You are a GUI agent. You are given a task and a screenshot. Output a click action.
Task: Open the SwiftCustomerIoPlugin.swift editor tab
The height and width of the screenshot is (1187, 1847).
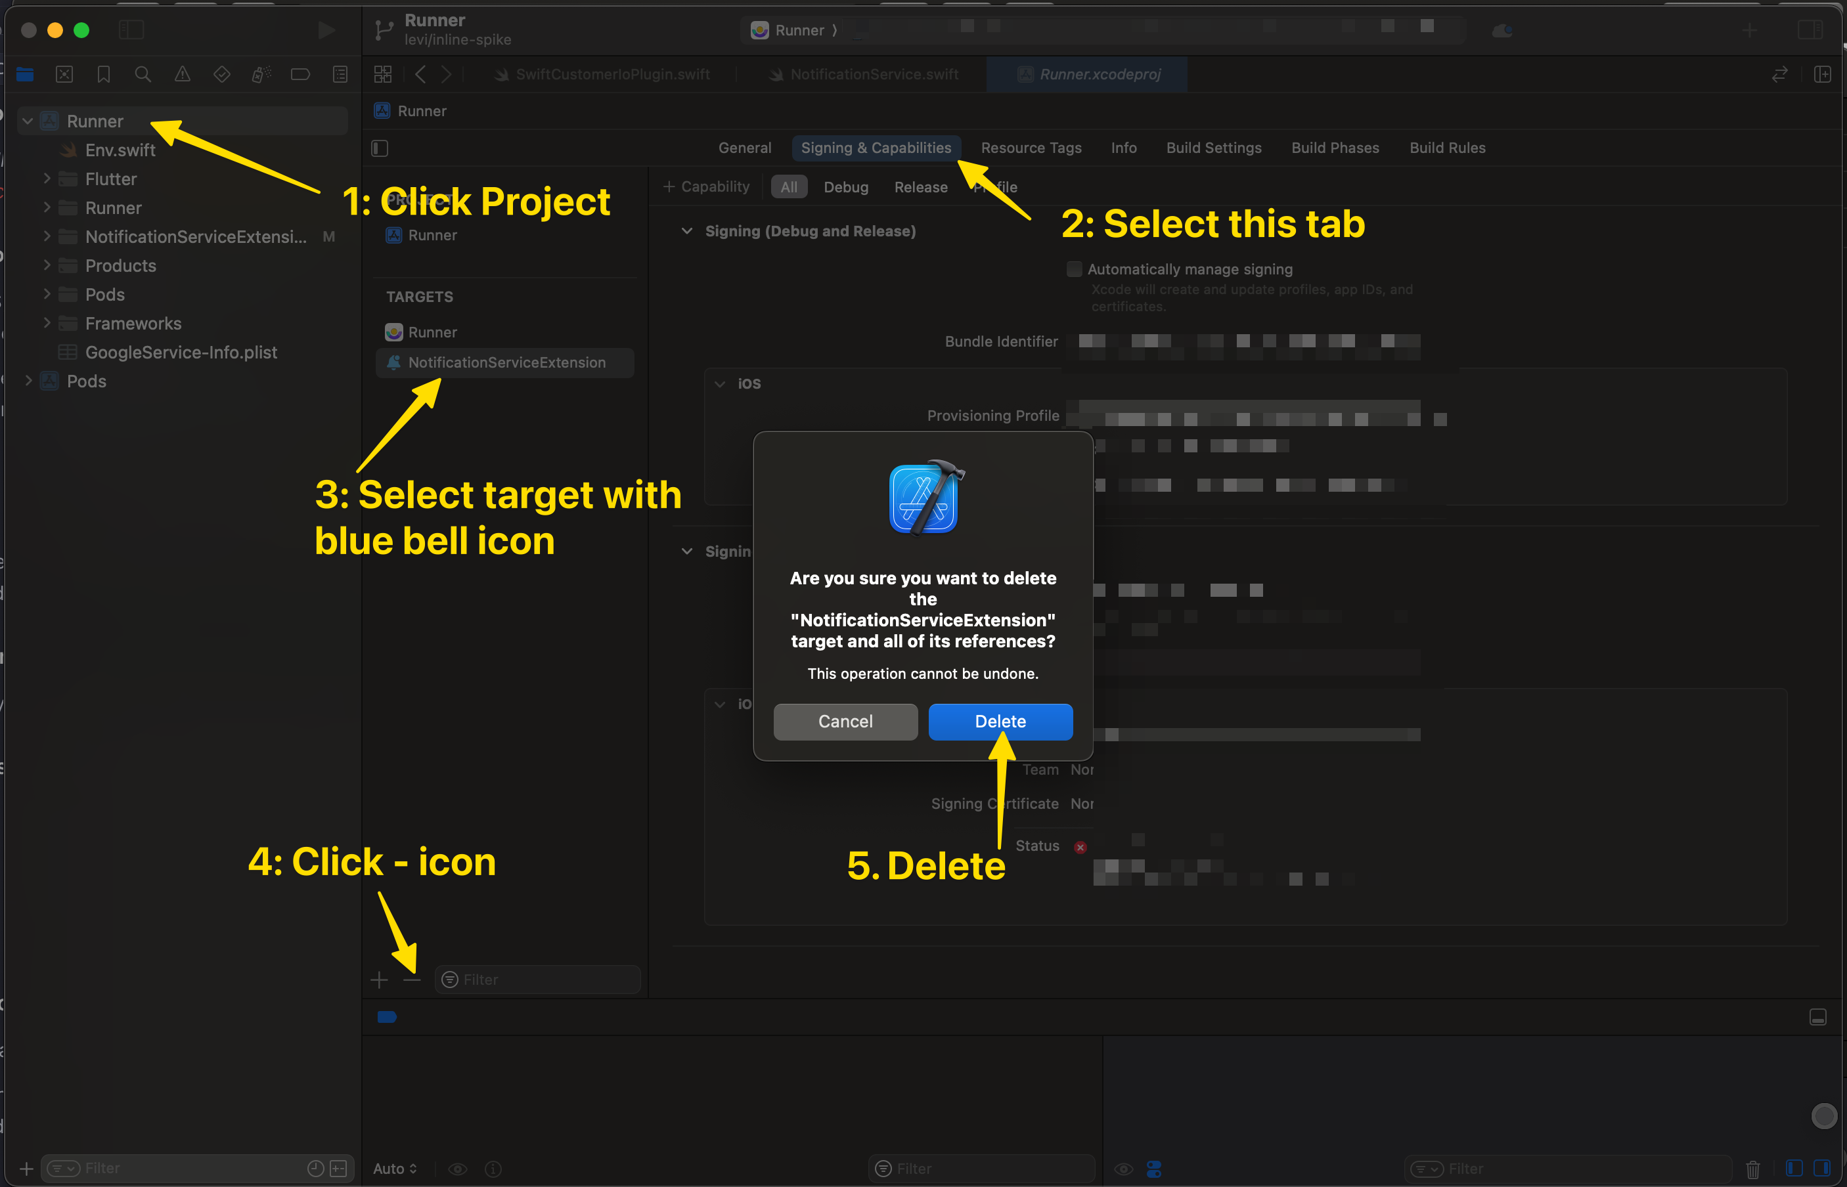pos(602,75)
